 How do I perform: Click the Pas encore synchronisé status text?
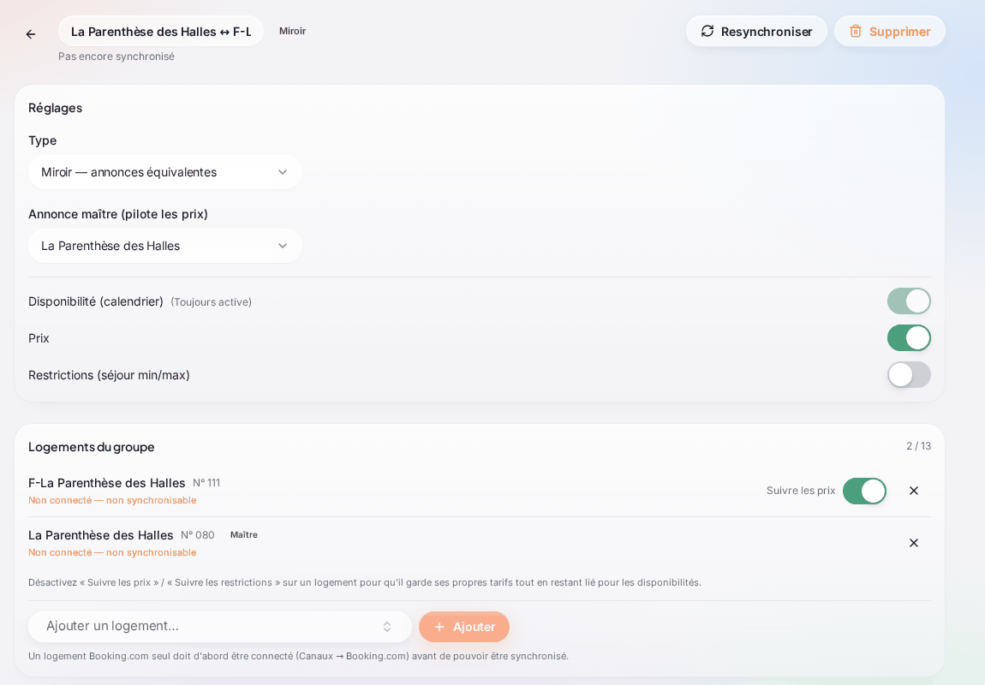click(116, 57)
